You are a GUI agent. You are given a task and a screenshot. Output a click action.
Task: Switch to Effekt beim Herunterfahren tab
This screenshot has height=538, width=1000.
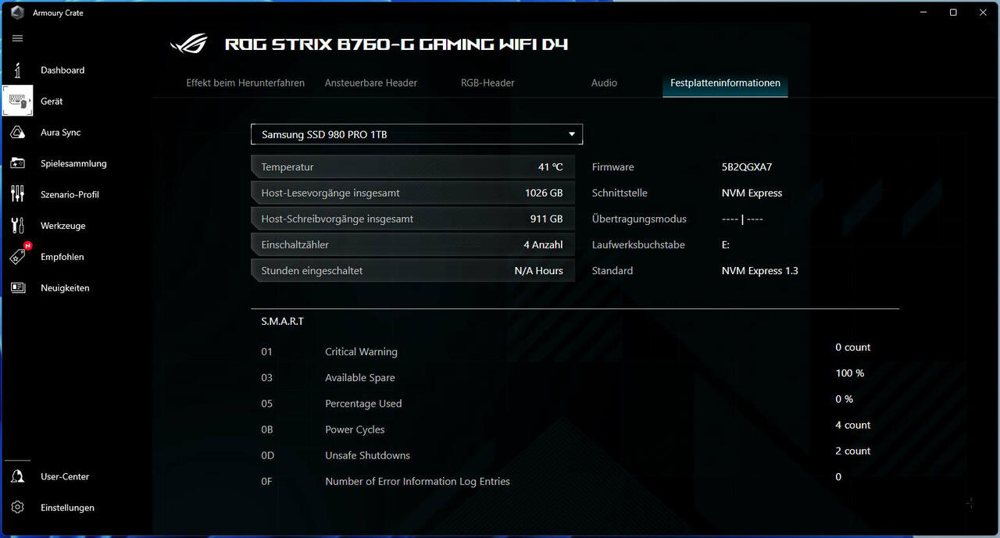tap(245, 83)
